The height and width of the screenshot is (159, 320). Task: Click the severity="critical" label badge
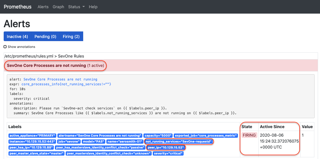tap(168, 153)
